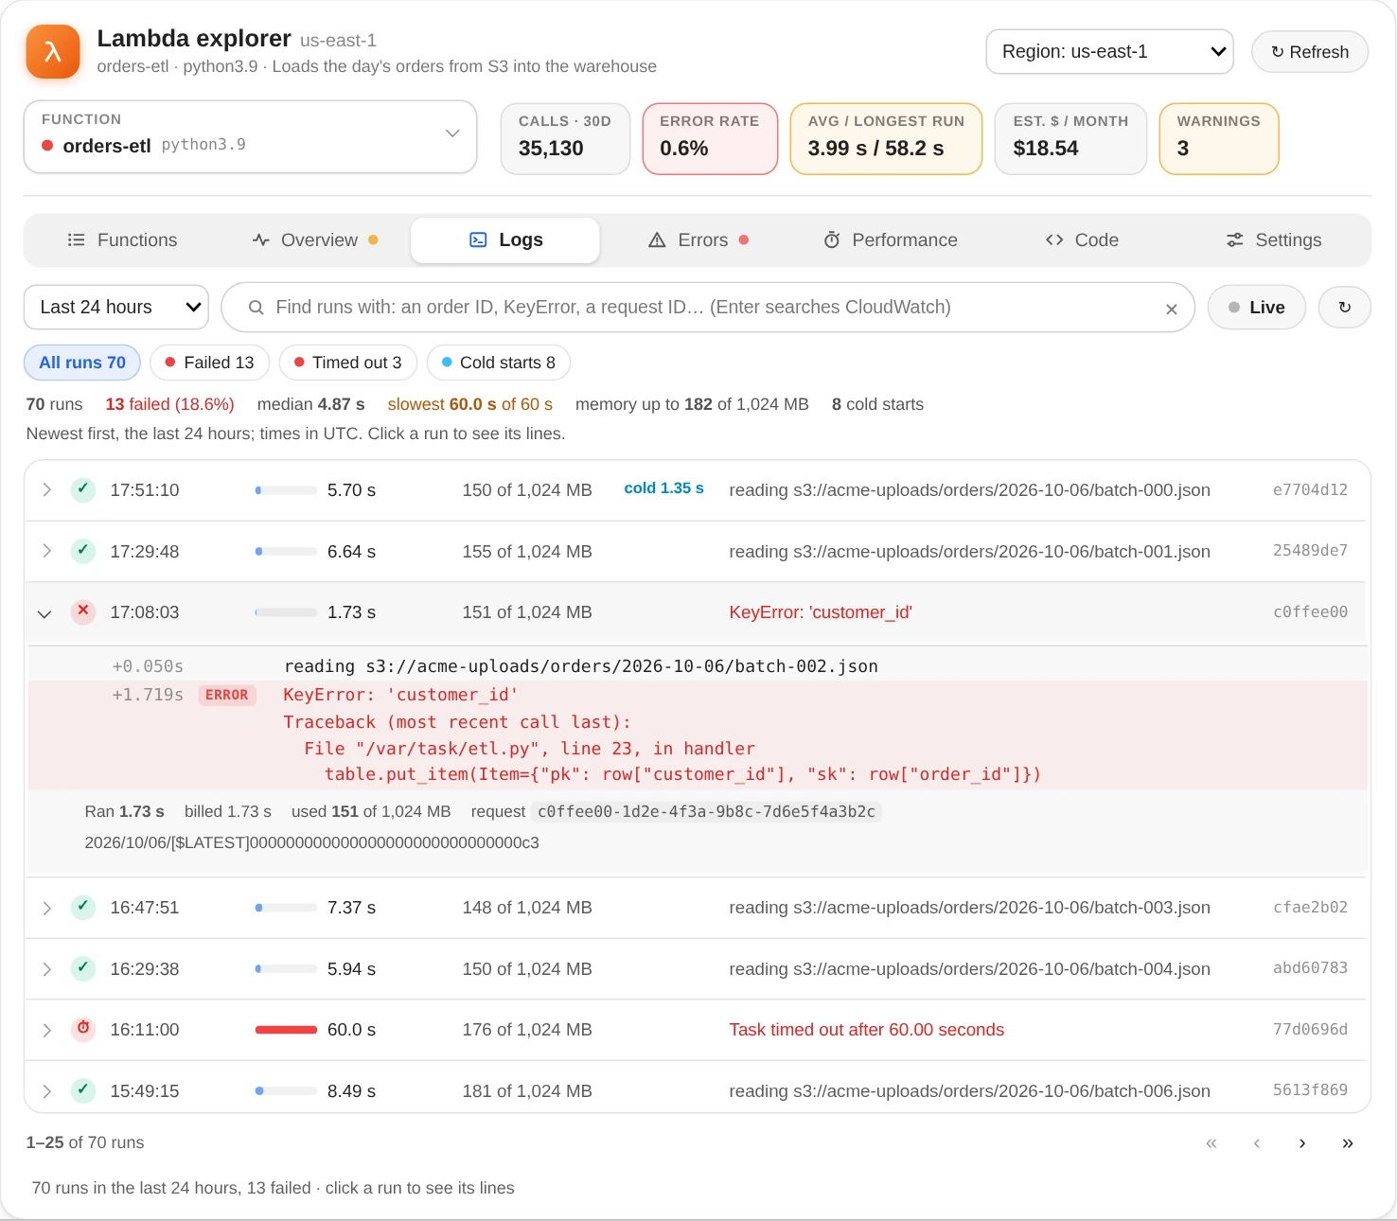This screenshot has height=1221, width=1397.
Task: Click the Refresh button
Action: click(x=1310, y=52)
